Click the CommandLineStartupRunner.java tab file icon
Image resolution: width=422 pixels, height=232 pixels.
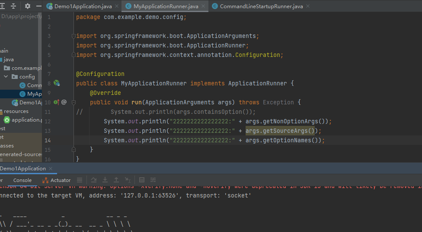click(215, 6)
